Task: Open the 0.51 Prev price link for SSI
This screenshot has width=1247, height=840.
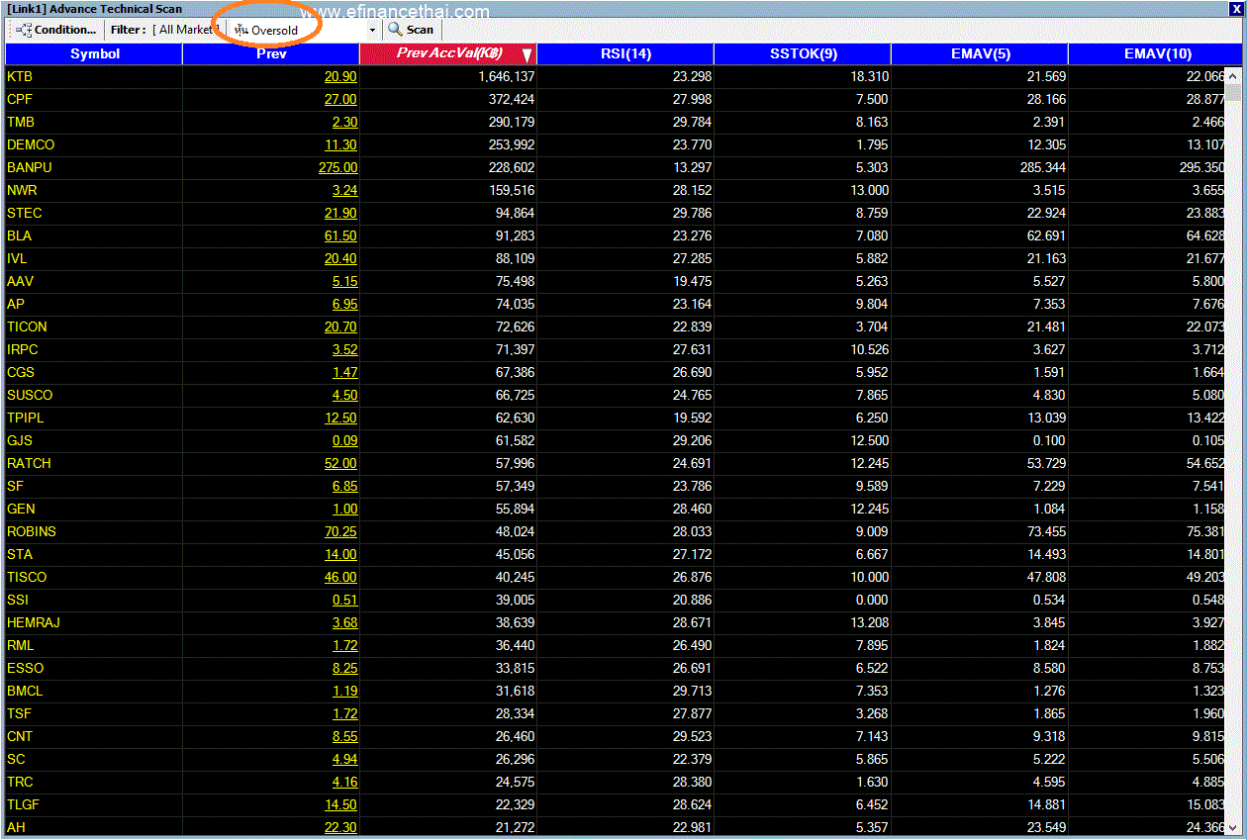Action: (x=344, y=600)
